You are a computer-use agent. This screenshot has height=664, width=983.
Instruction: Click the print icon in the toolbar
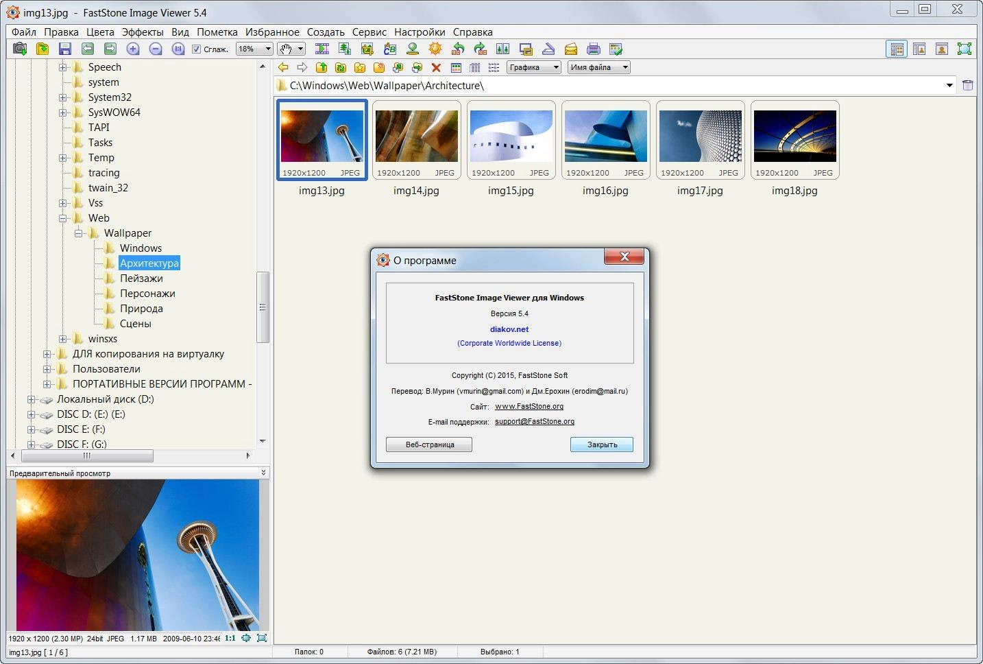coord(594,49)
